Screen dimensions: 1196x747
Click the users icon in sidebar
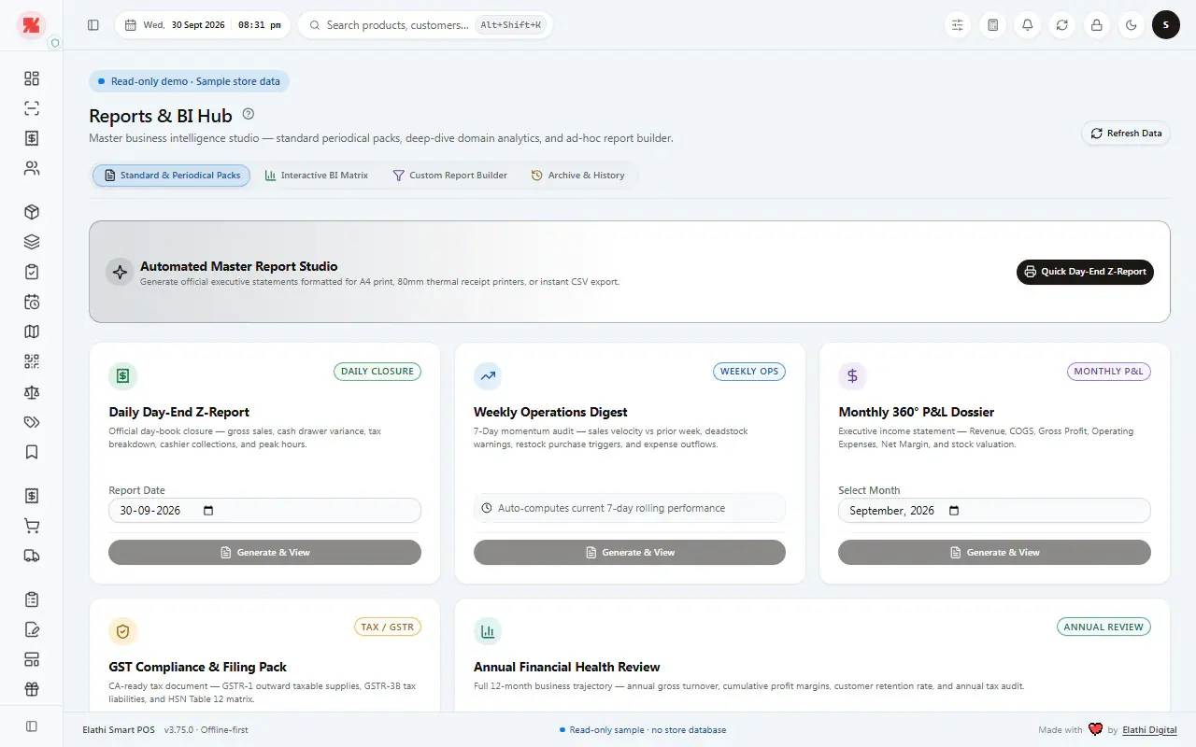point(32,168)
